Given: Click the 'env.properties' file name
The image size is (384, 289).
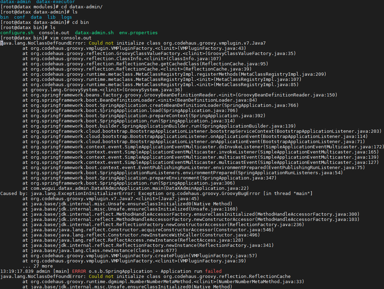Looking at the screenshot, I should point(138,32).
